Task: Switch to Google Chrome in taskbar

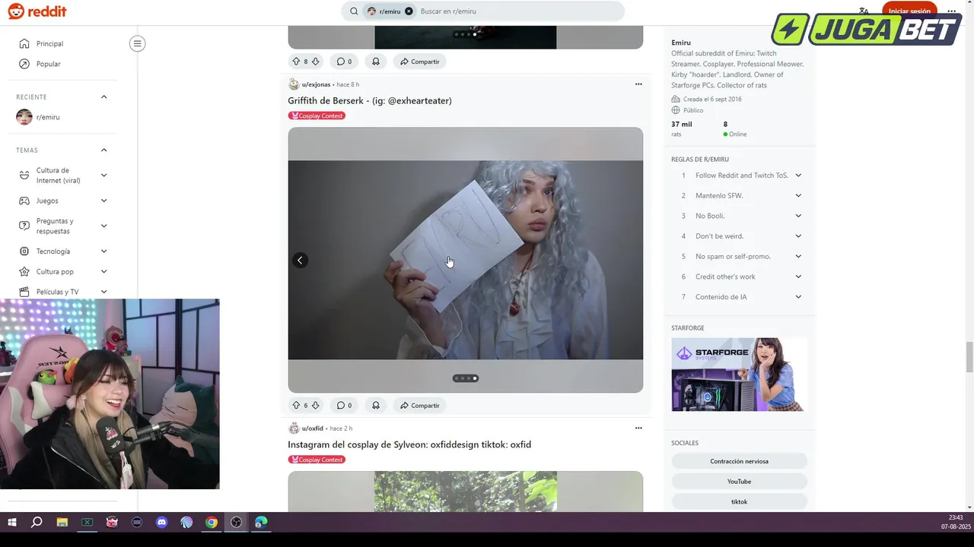Action: (212, 523)
